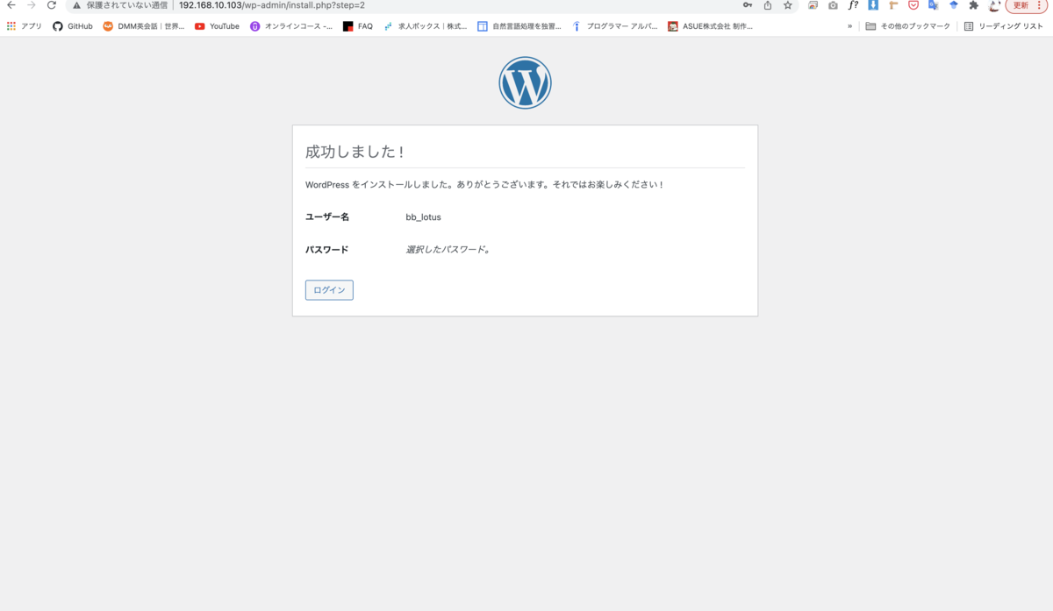This screenshot has width=1053, height=611.
Task: Open the YouTube bookmark
Action: tap(217, 26)
